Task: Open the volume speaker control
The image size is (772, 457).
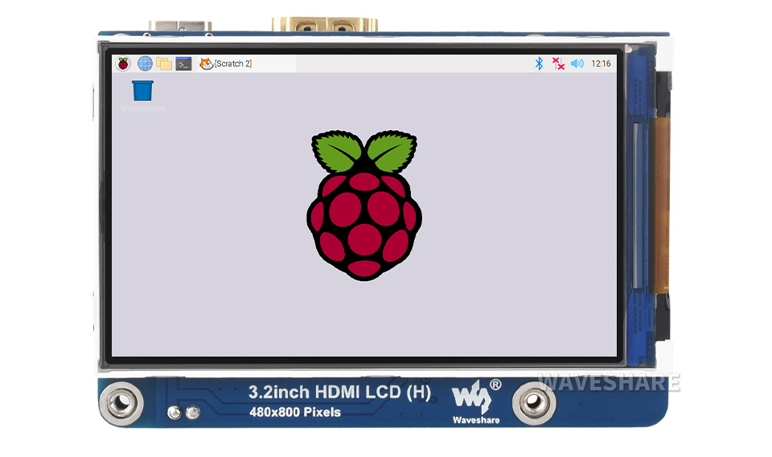Action: point(577,63)
